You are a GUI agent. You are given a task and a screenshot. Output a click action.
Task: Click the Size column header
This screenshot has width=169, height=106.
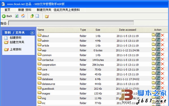(98, 30)
